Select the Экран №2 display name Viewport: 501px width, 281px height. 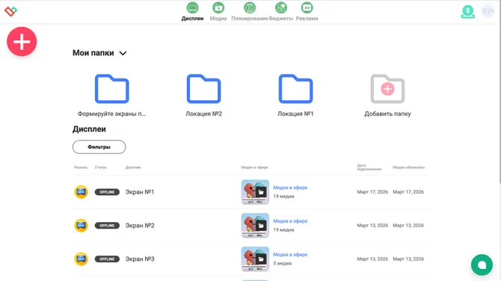(x=140, y=226)
